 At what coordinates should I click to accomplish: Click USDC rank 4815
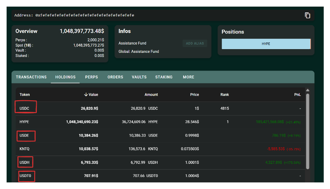click(x=224, y=109)
